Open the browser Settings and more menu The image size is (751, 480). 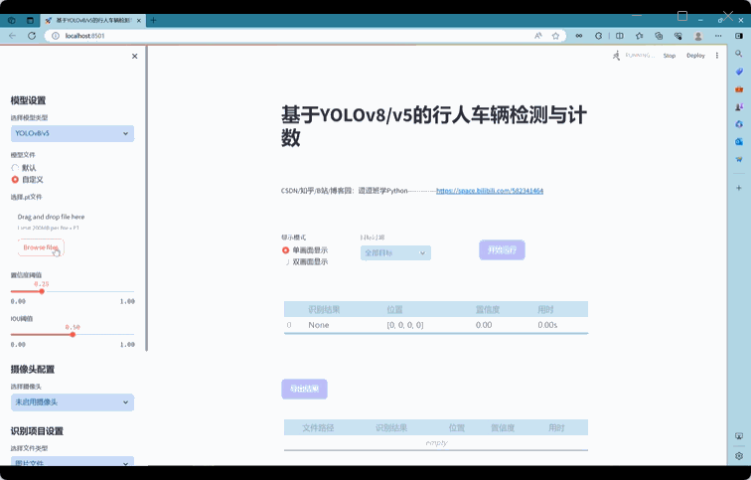pos(718,36)
